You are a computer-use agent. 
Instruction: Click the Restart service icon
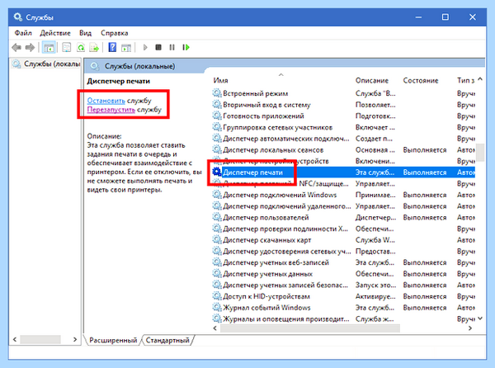[186, 47]
